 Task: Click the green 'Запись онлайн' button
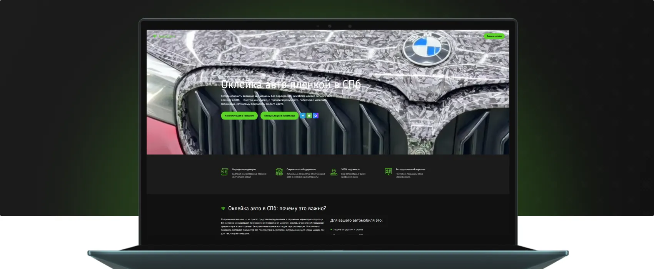coord(494,36)
